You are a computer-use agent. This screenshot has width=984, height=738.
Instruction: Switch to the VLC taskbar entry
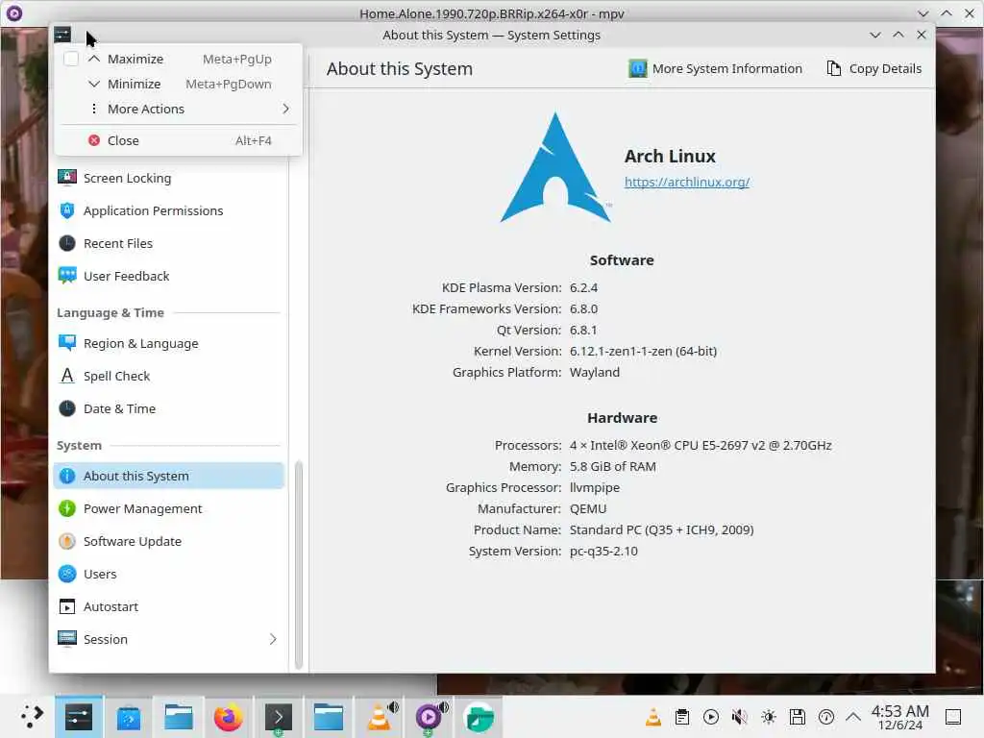click(378, 717)
